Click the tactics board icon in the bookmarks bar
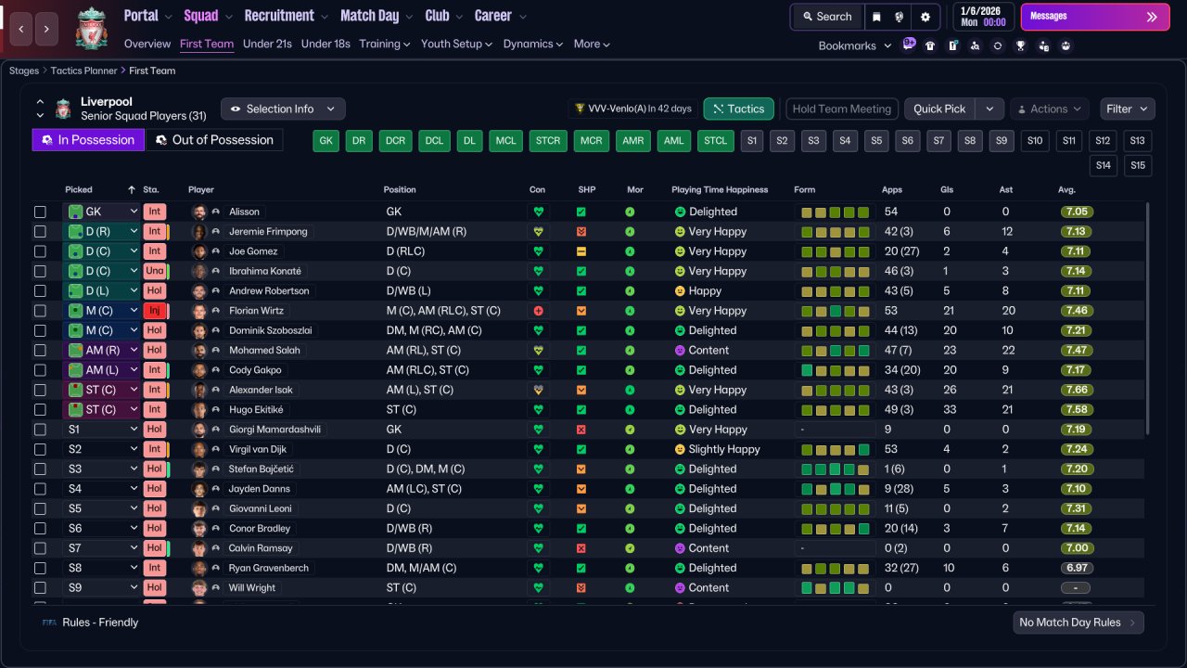 pos(952,45)
